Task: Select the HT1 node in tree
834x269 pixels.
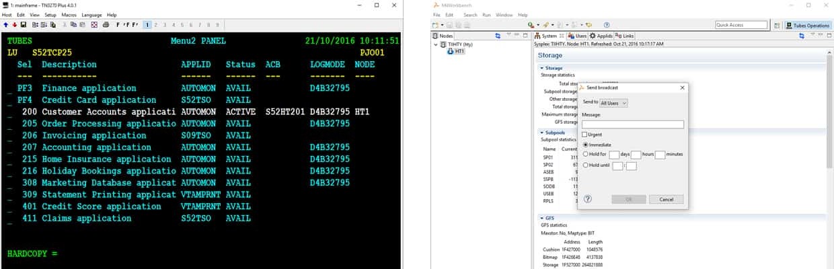Action: pyautogui.click(x=459, y=52)
